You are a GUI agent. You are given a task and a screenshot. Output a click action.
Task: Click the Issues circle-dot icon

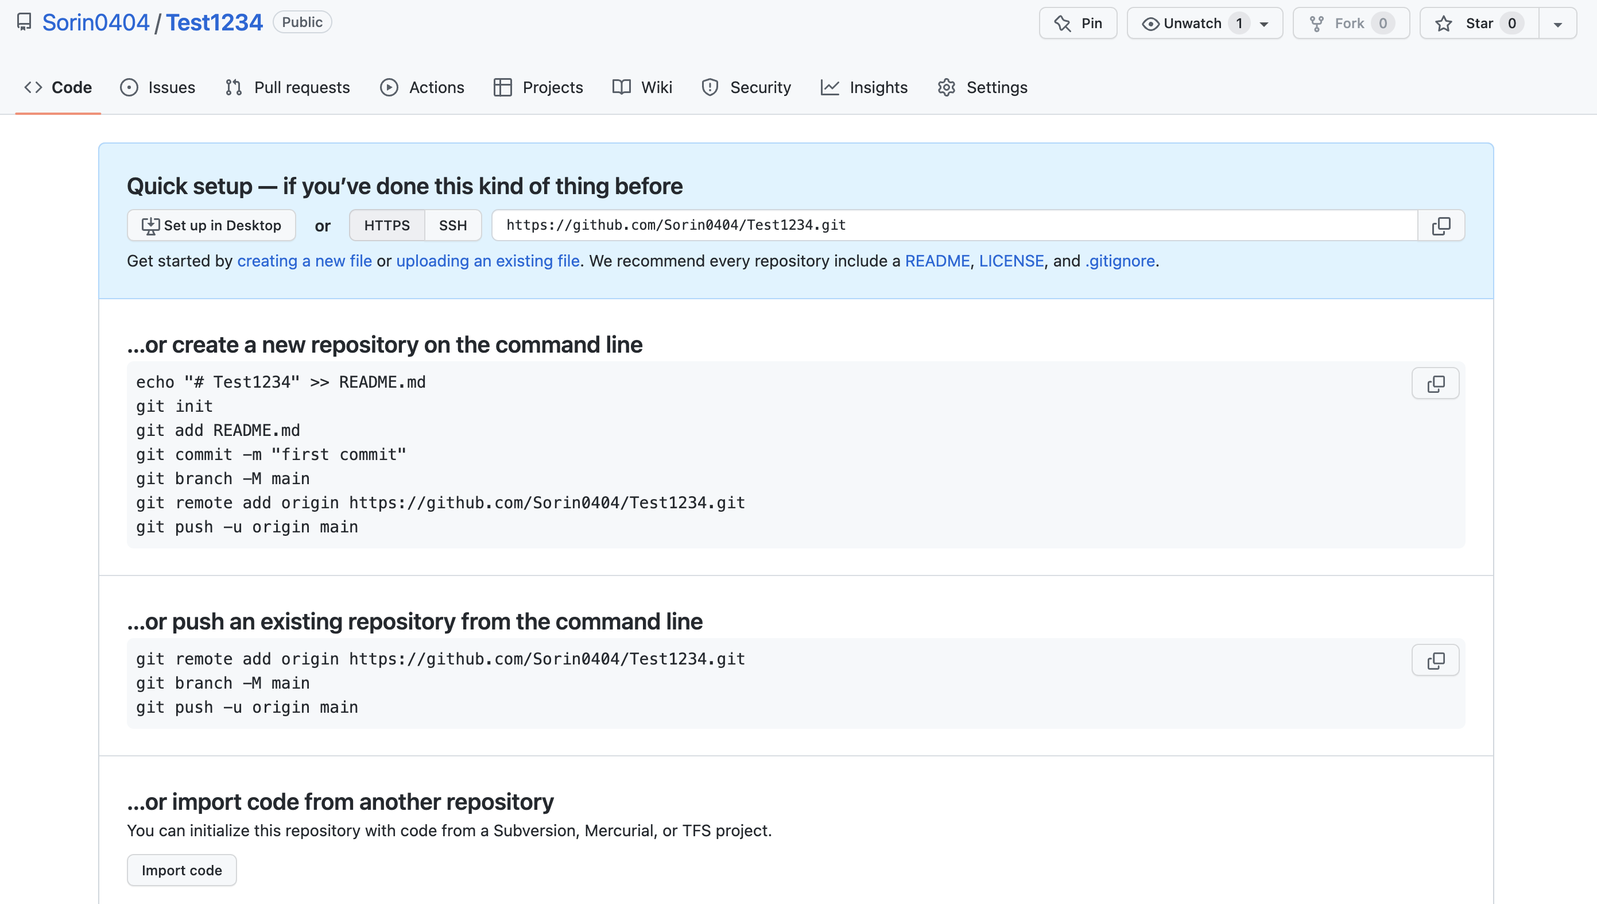tap(129, 87)
